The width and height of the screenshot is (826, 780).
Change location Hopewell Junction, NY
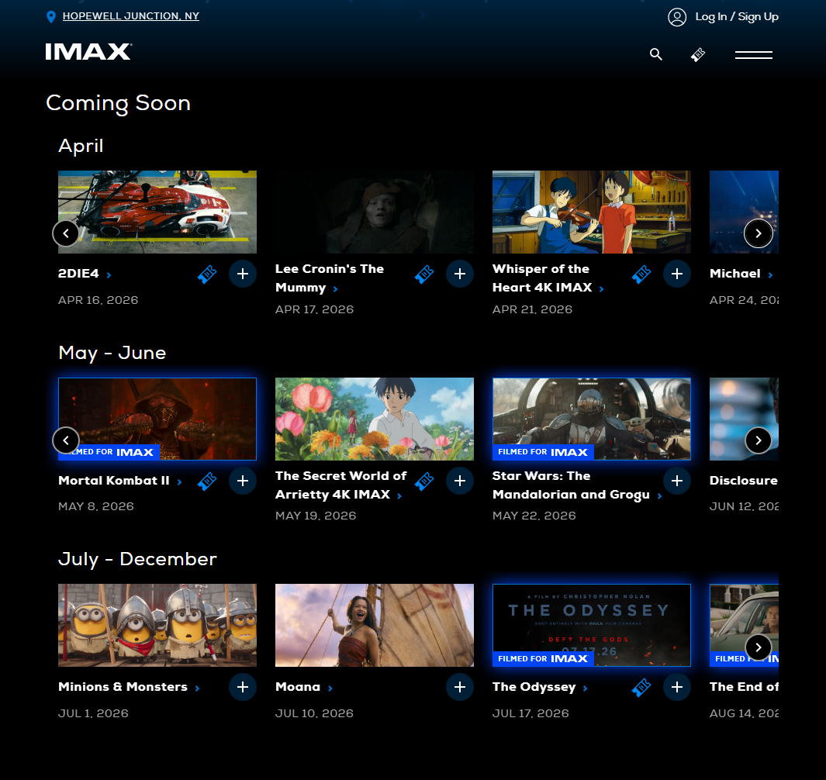pos(130,16)
